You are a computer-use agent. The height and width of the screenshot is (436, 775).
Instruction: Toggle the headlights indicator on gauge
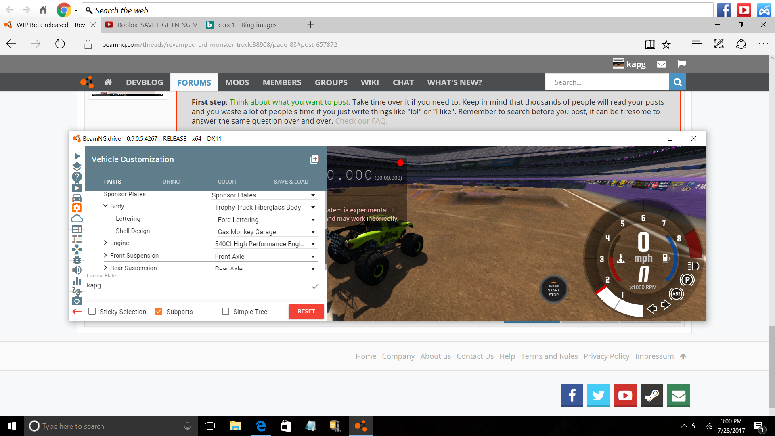point(693,266)
